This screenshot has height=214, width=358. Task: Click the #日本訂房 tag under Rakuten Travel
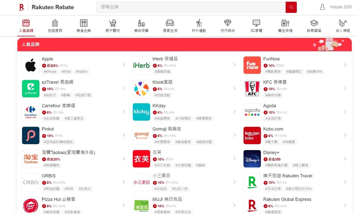tap(273, 189)
